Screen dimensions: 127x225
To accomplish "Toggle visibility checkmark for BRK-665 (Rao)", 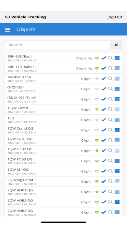I will click(x=104, y=58).
